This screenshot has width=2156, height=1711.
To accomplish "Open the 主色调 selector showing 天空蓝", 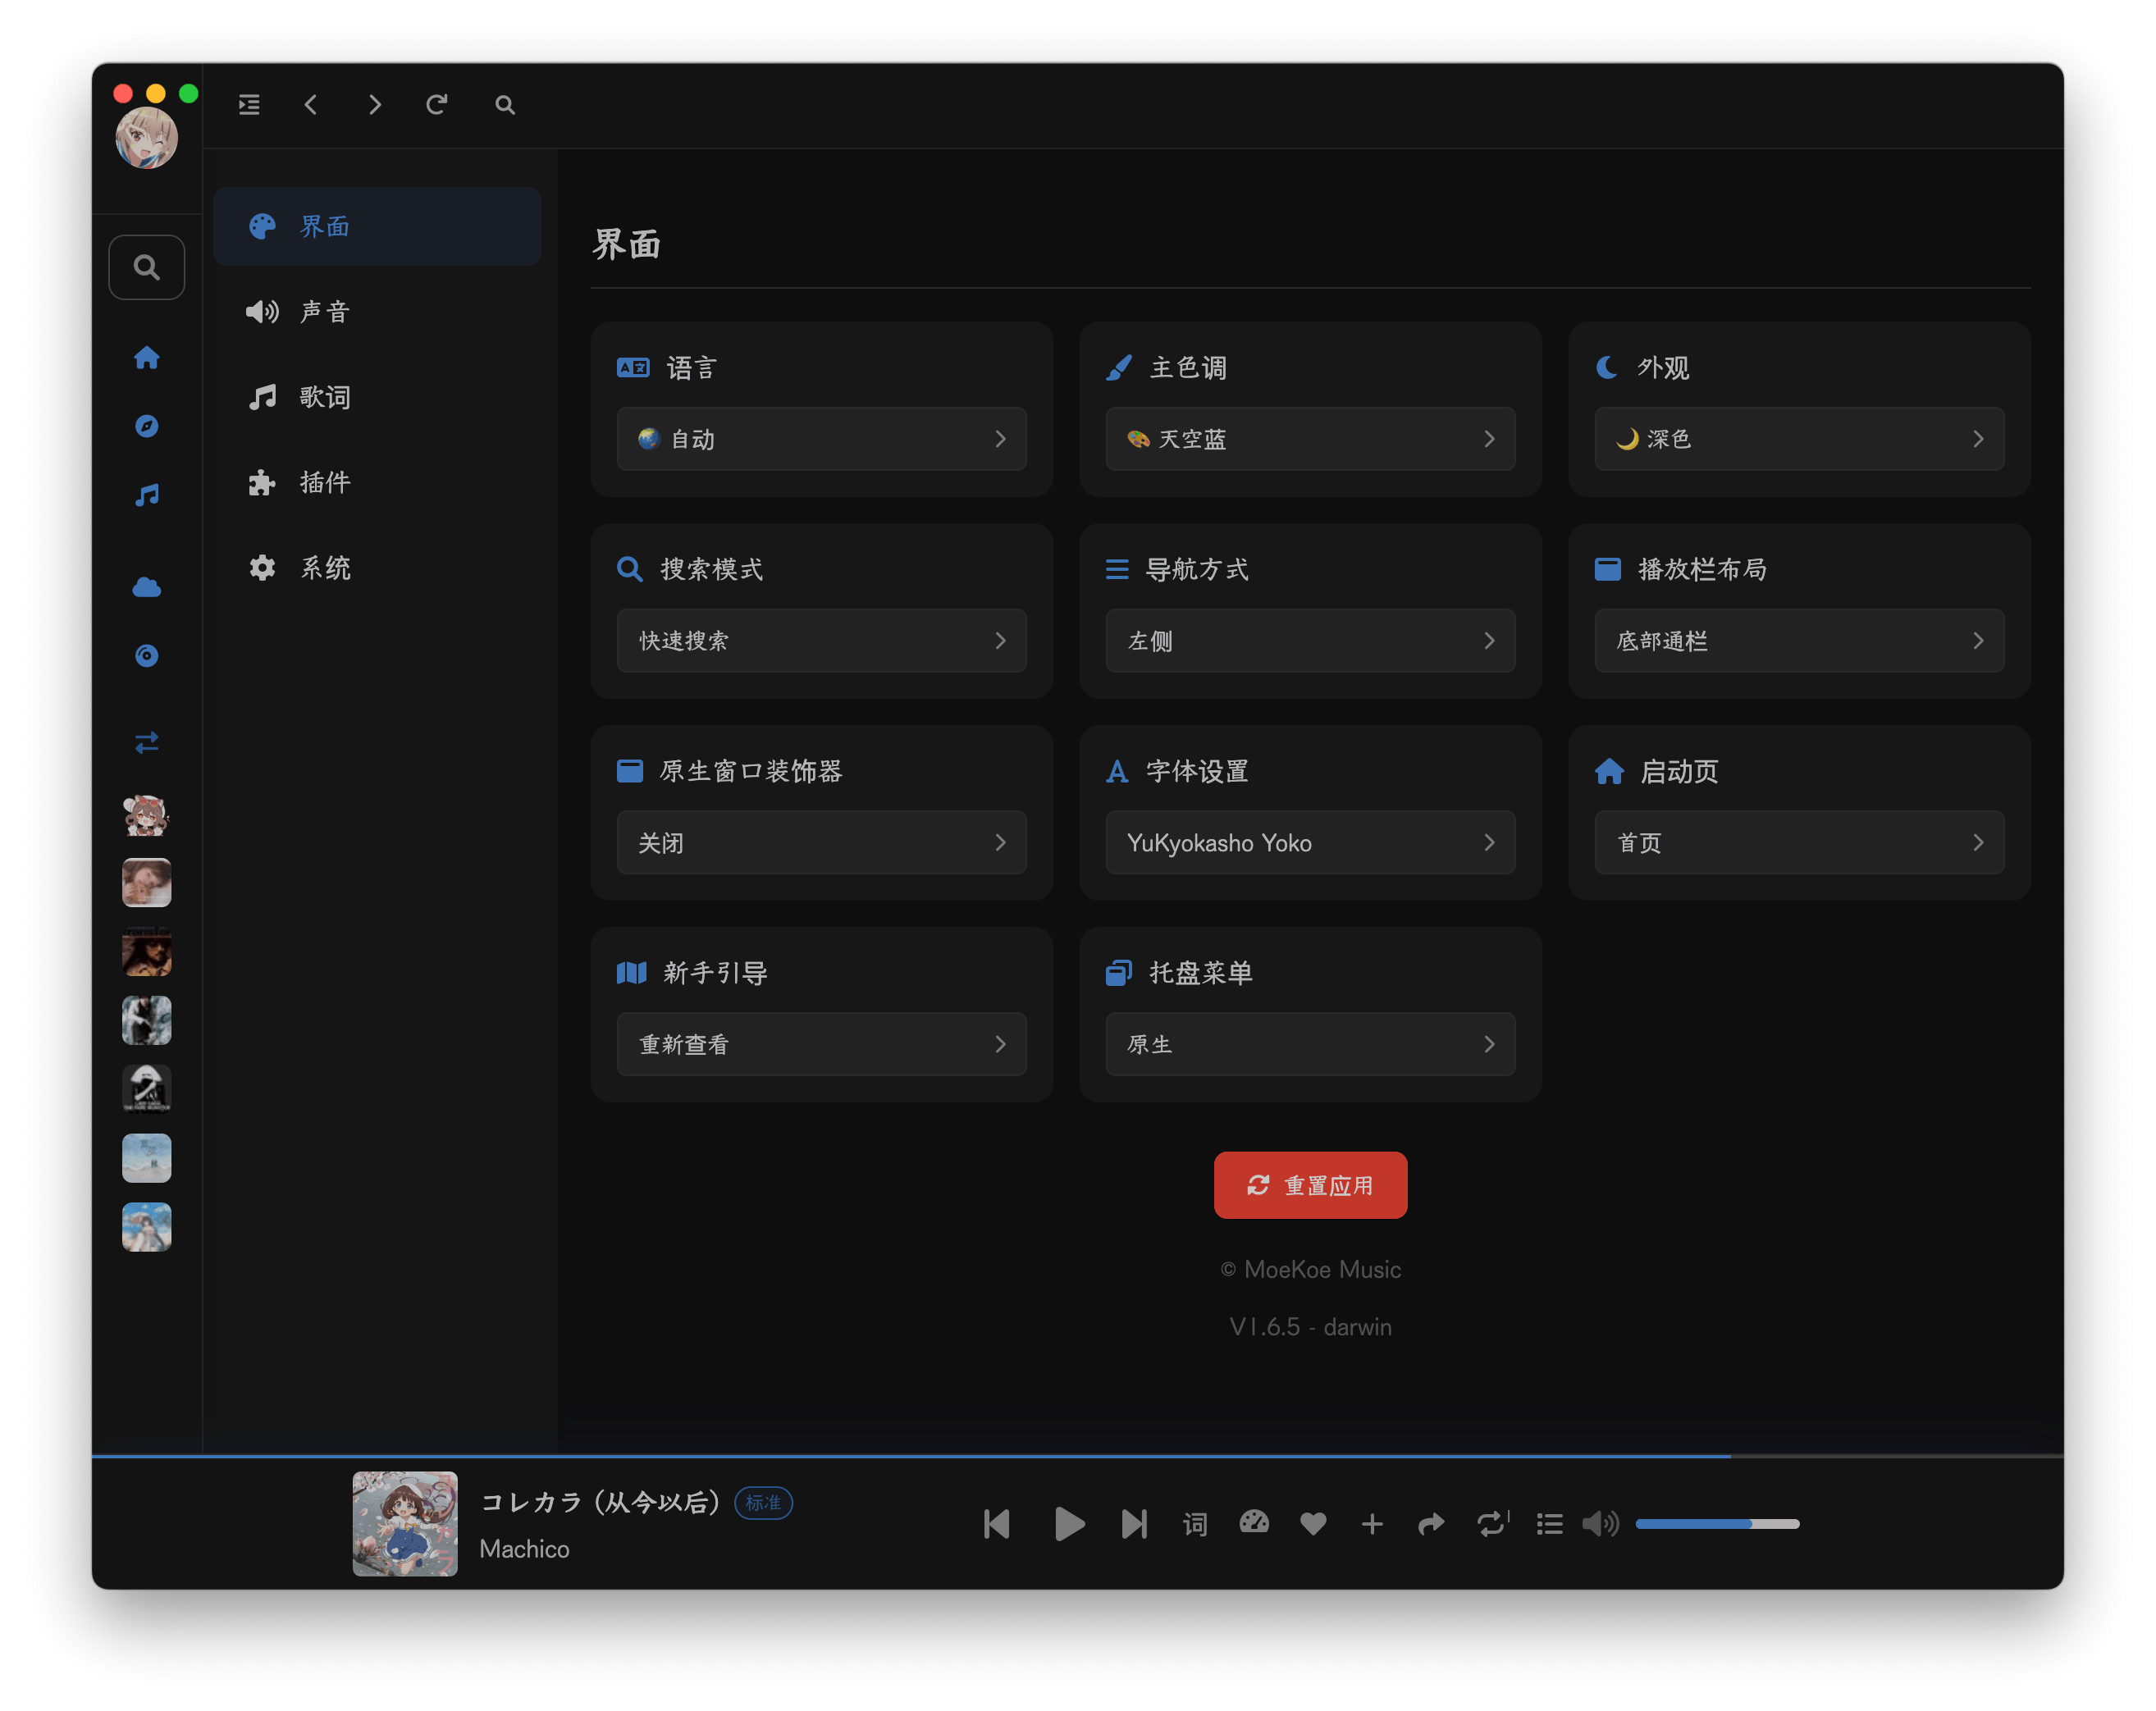I will (1310, 439).
